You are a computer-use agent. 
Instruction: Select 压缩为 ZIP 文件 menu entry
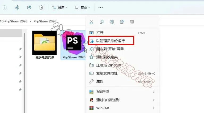click(122, 65)
